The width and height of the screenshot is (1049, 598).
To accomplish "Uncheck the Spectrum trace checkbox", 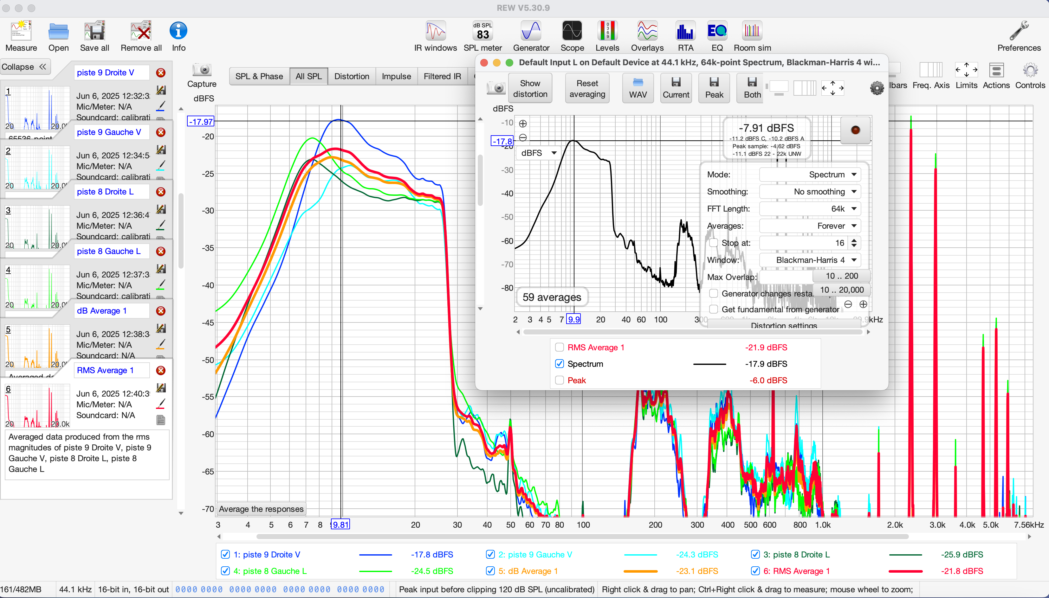I will click(x=560, y=364).
